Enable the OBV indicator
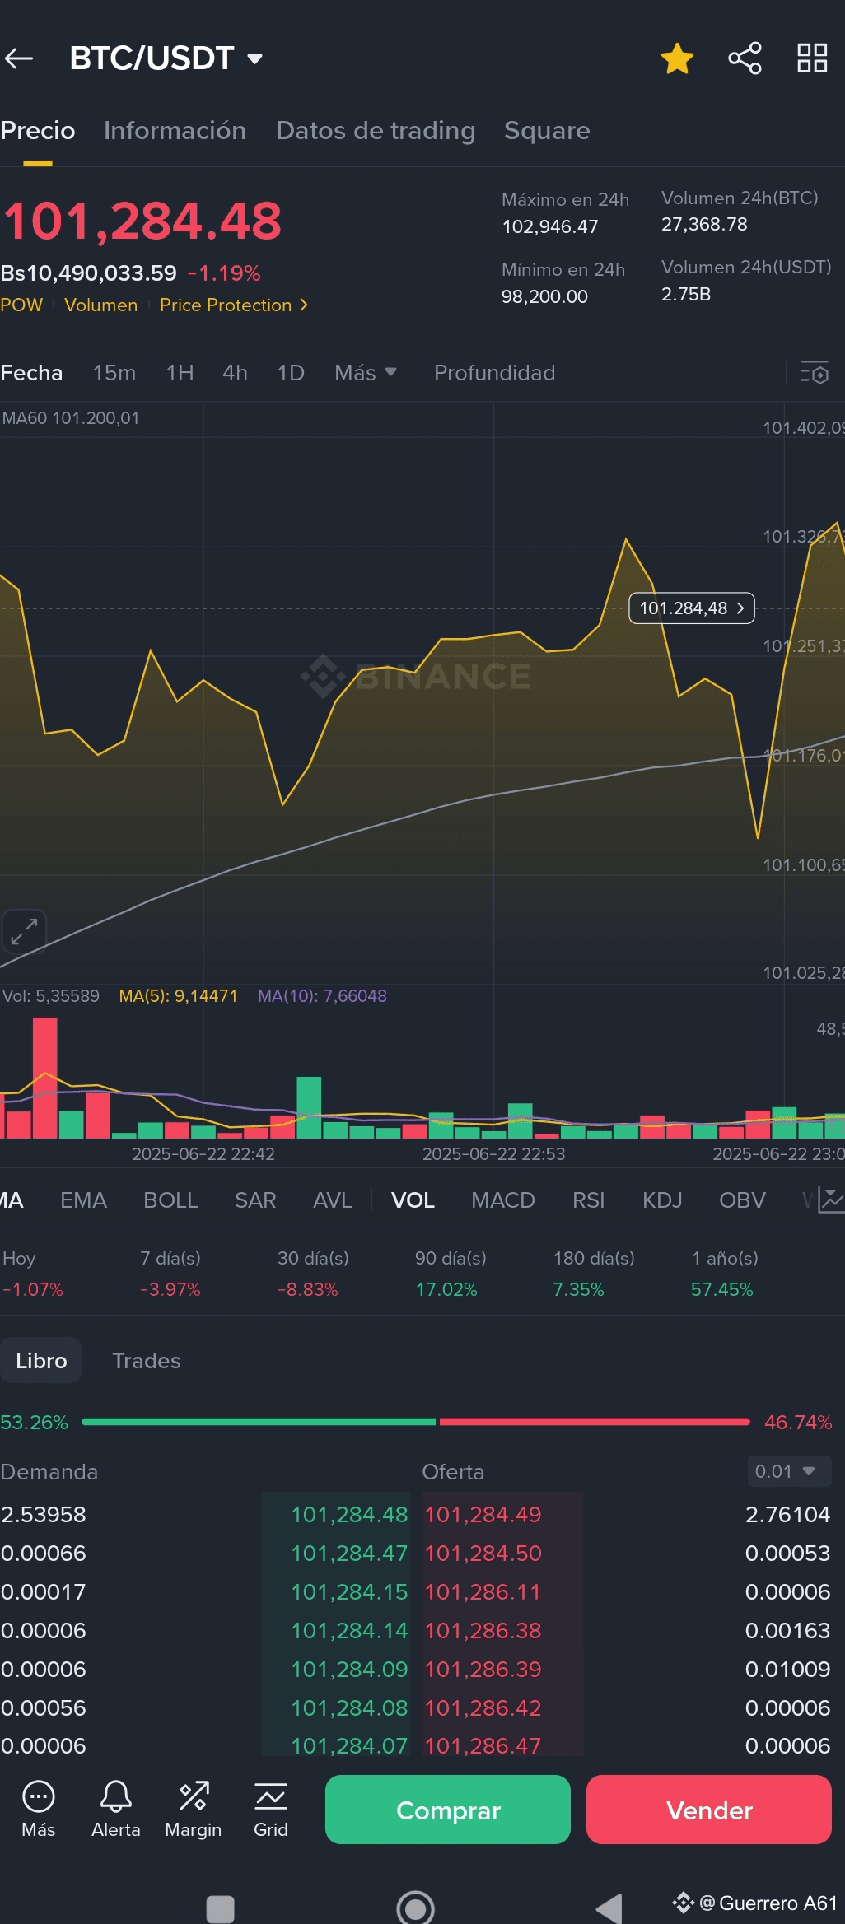This screenshot has height=1924, width=845. pyautogui.click(x=742, y=1200)
